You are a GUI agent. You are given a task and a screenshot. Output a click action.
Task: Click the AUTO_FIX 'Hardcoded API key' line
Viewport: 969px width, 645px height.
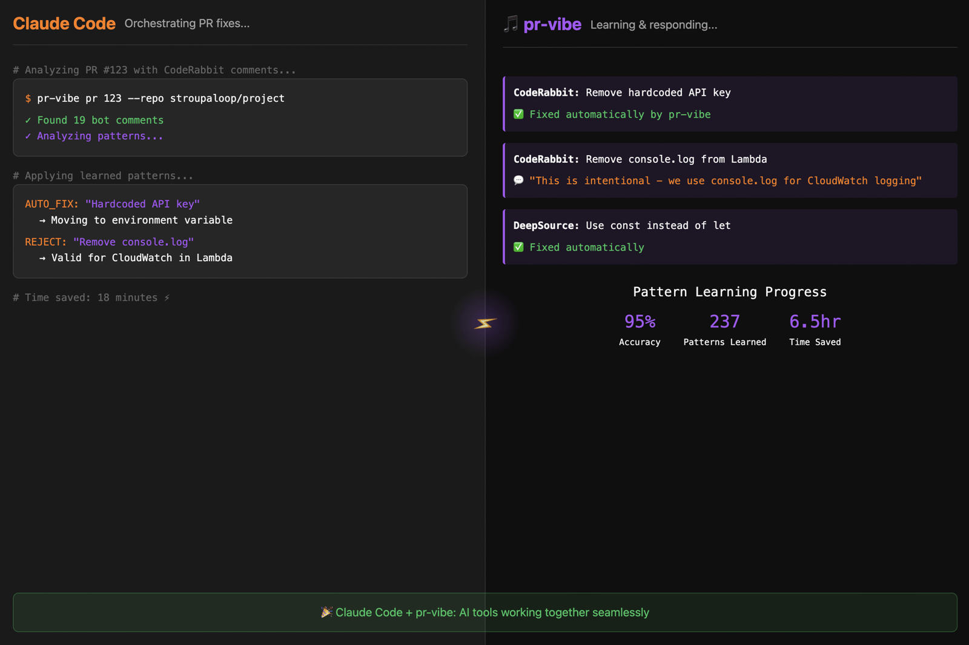112,204
